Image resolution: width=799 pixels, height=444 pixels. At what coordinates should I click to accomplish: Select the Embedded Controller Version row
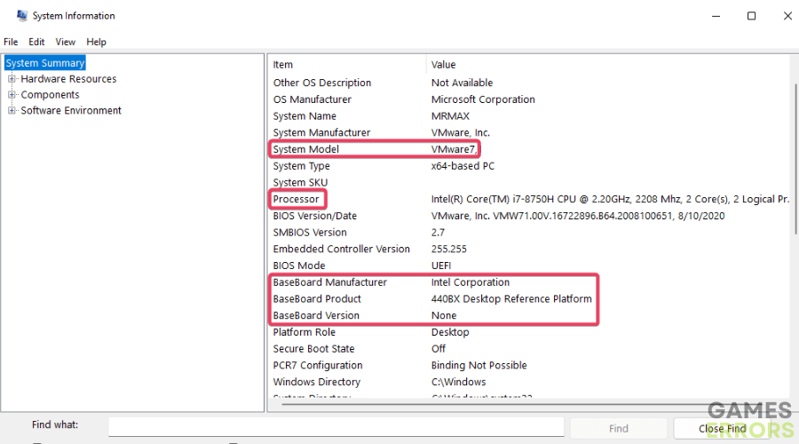530,250
